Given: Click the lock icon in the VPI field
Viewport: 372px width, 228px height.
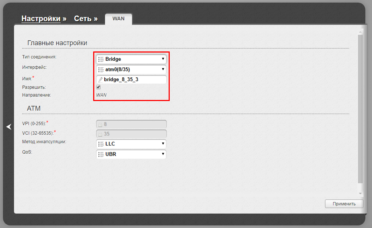Looking at the screenshot, I should (x=100, y=124).
